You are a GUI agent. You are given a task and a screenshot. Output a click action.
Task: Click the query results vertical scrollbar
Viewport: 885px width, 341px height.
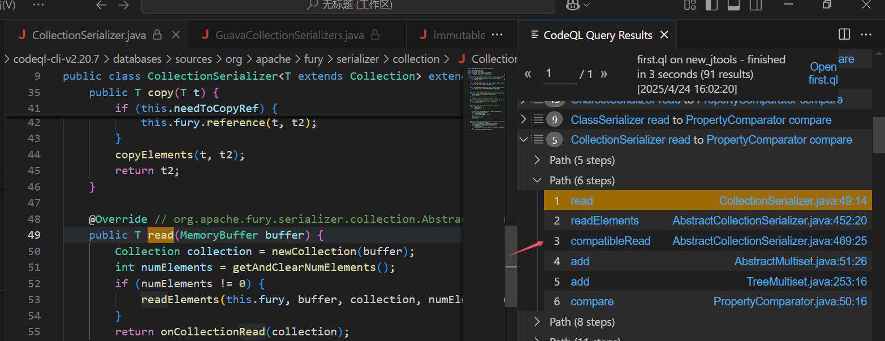879,135
